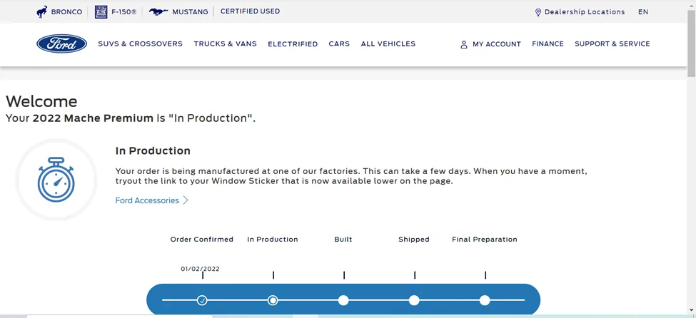
Task: Open the FINANCE menu
Action: click(548, 43)
